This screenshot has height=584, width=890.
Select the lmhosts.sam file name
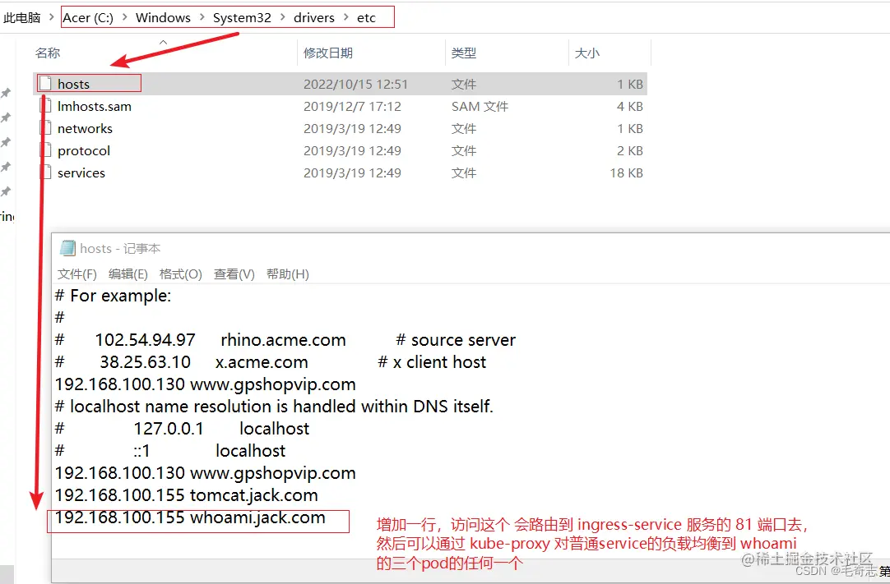point(95,106)
